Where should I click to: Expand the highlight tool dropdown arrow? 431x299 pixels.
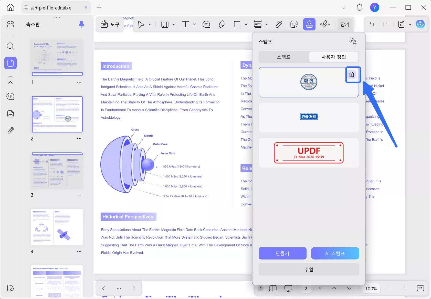point(174,24)
